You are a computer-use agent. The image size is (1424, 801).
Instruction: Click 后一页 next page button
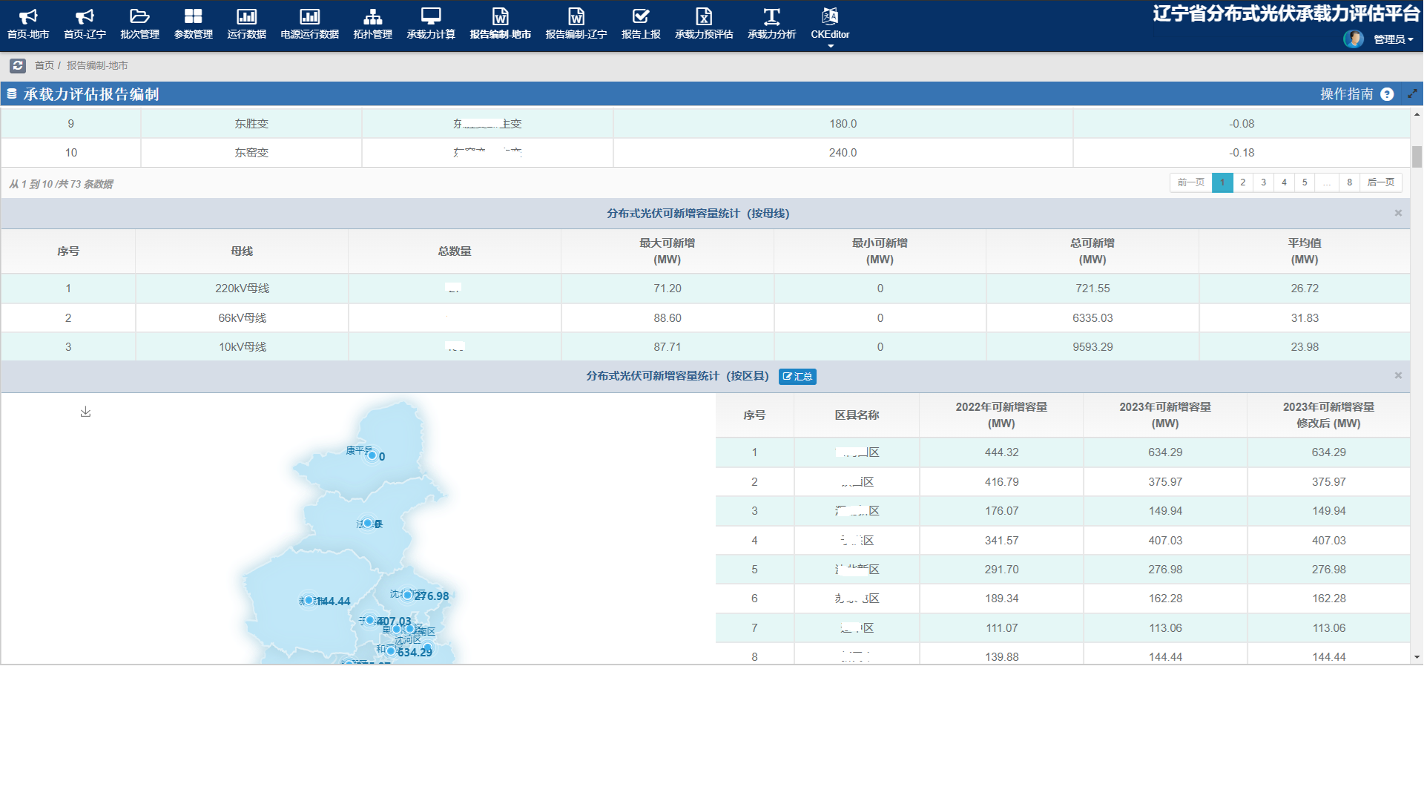point(1380,182)
